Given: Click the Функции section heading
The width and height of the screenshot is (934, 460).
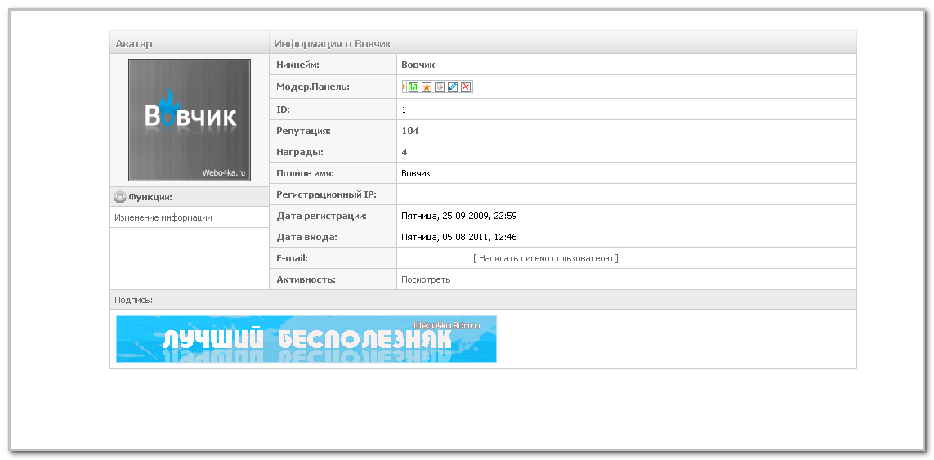Looking at the screenshot, I should point(150,197).
